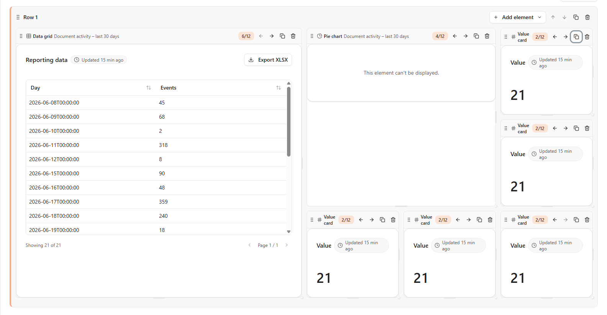Click the Day column header label
Viewport: 607px width, 315px height.
click(x=35, y=88)
